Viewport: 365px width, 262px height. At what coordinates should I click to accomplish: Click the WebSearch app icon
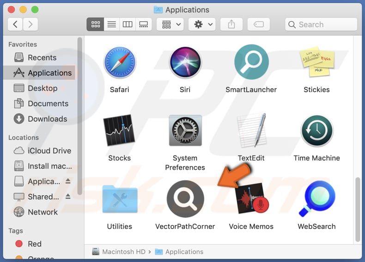(x=316, y=199)
